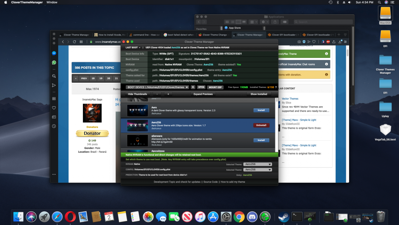Open WhatsApp in Opera's sidebar
399x225 pixels.
(x=54, y=62)
